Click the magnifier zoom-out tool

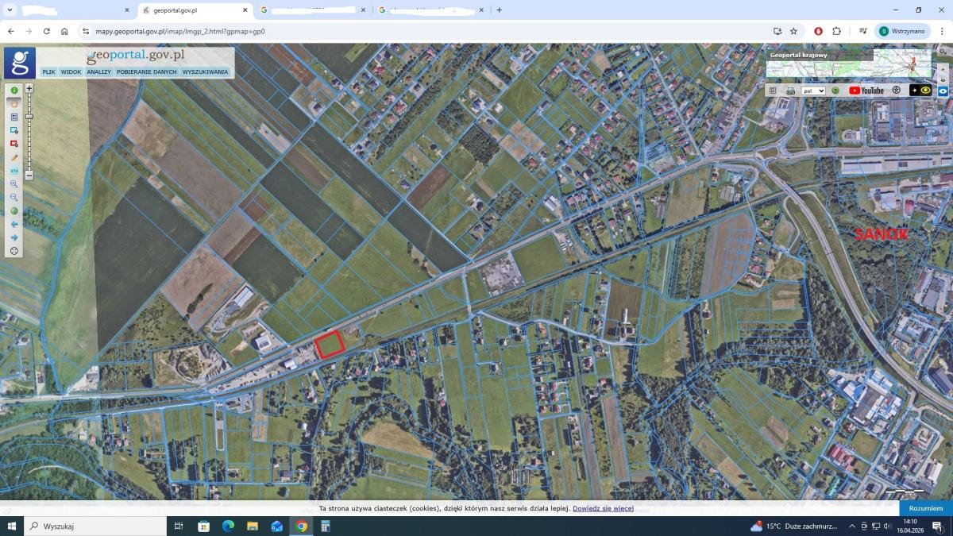[x=14, y=197]
